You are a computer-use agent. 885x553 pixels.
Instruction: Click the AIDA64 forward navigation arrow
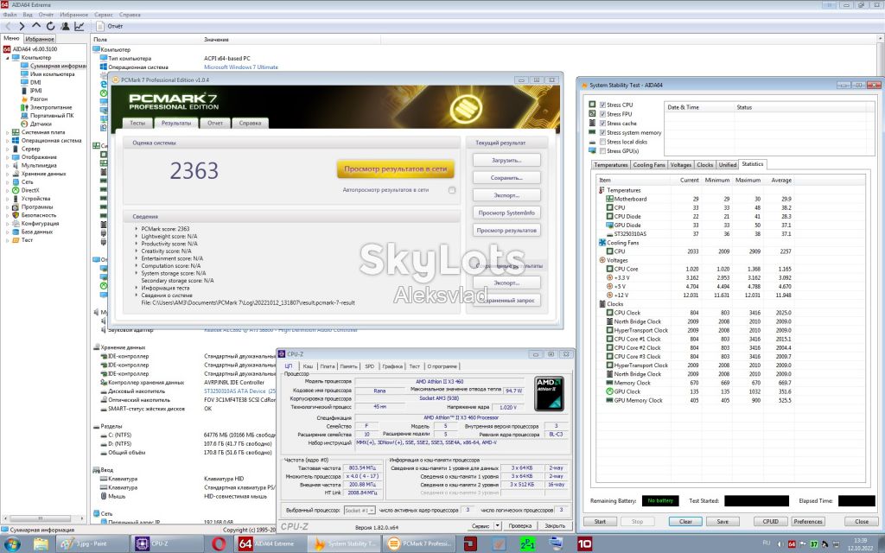point(22,26)
